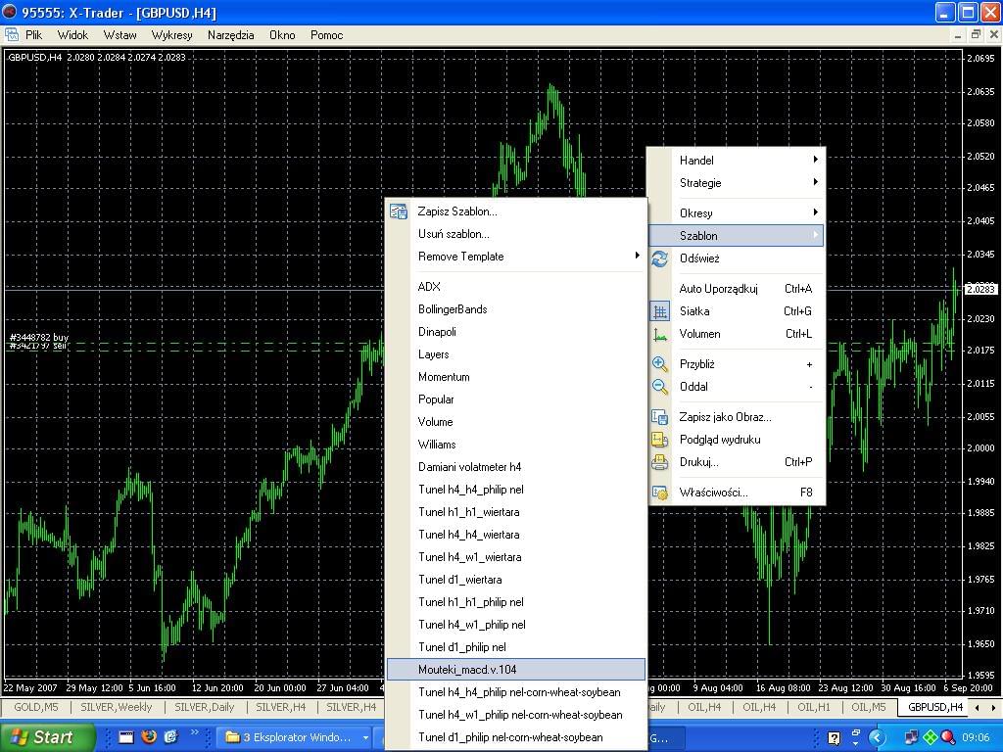
Task: Click the #3448782 buy order label
Action: click(x=39, y=337)
